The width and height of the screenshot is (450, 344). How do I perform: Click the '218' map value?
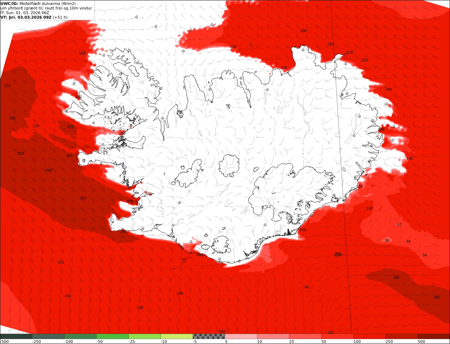[x=36, y=126]
